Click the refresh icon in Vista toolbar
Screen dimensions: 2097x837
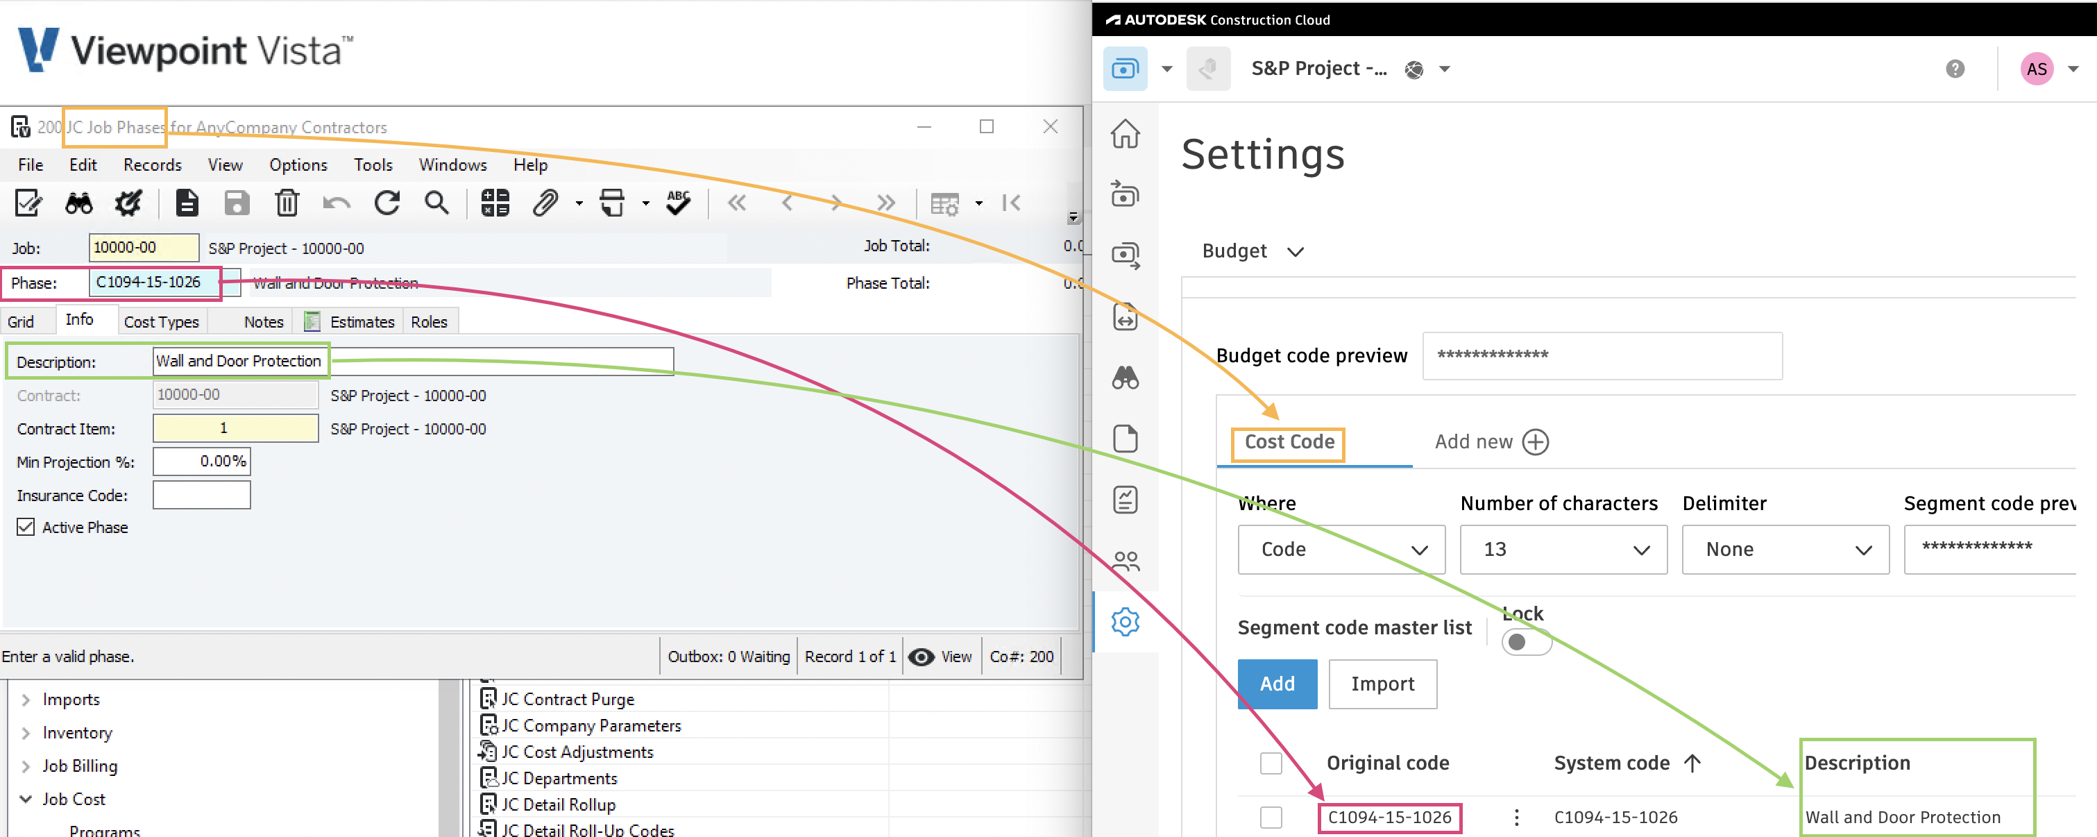click(x=387, y=203)
